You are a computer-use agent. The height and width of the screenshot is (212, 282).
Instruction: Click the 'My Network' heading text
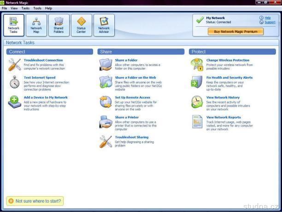point(216,18)
